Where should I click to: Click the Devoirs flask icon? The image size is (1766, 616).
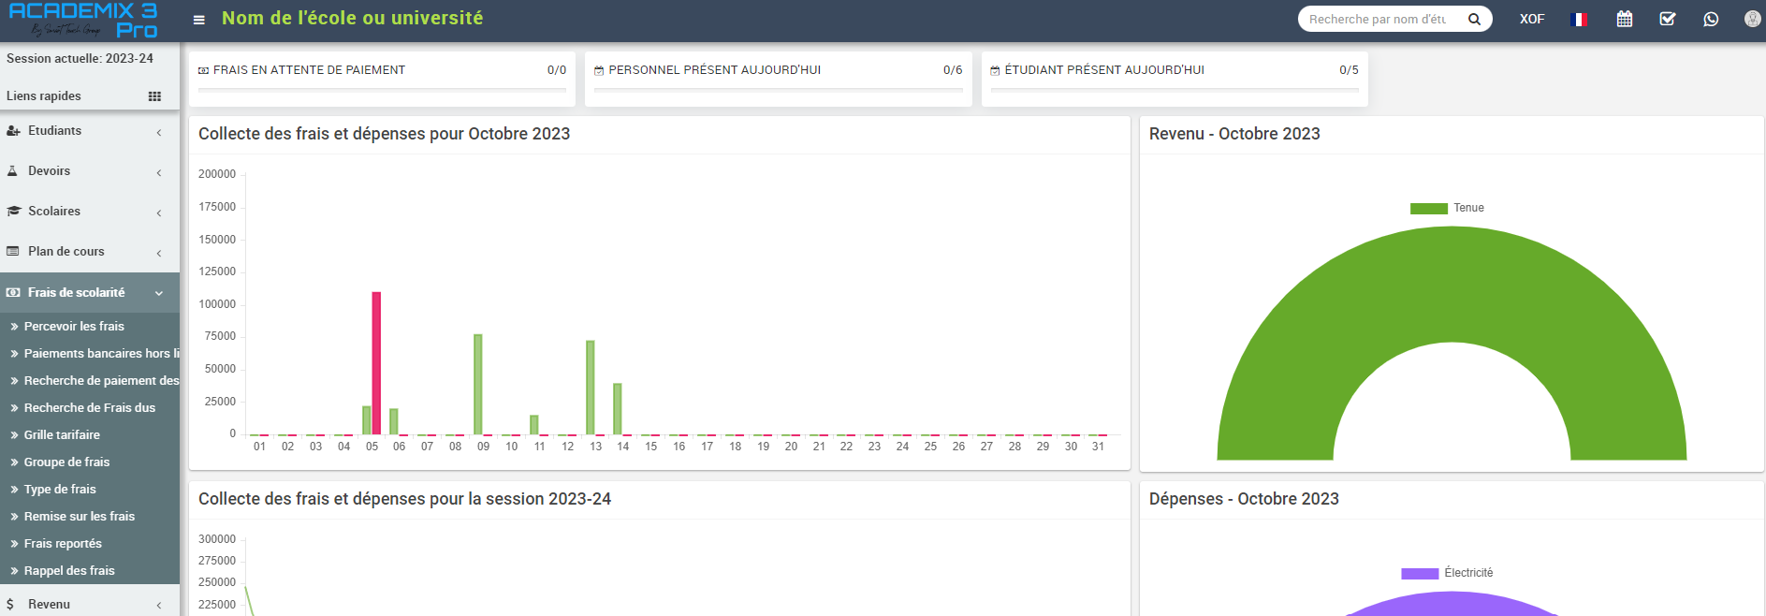click(13, 171)
